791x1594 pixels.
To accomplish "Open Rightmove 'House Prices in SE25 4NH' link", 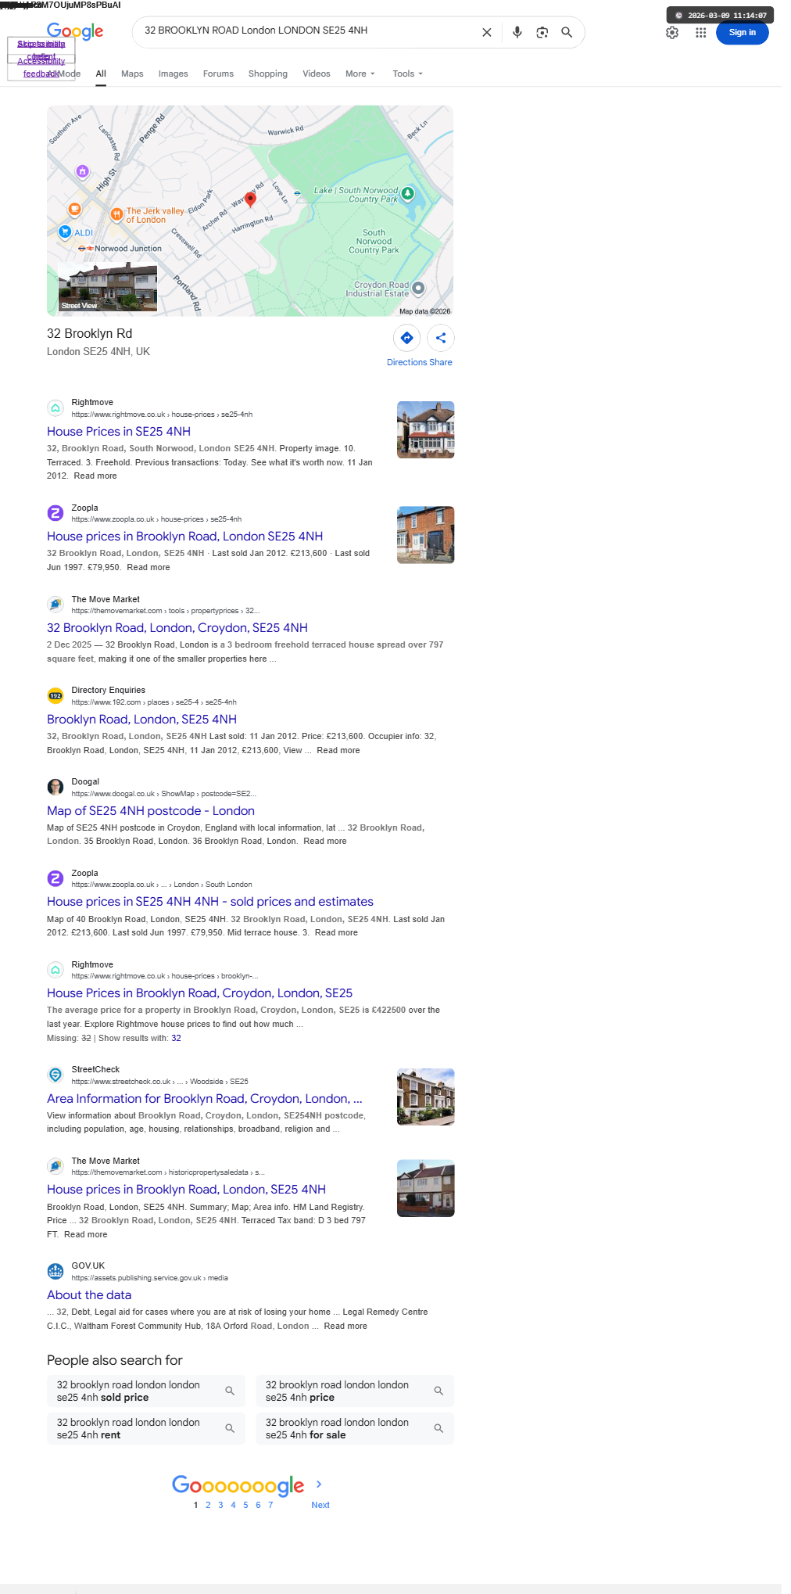I will 119,431.
